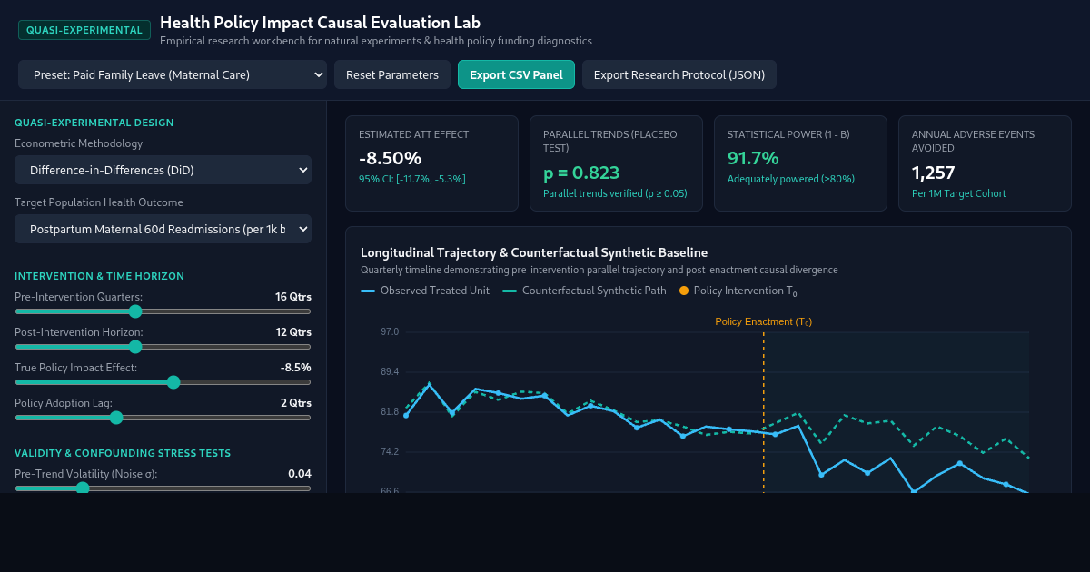Click the 97.0 y-axis label

tap(390, 332)
